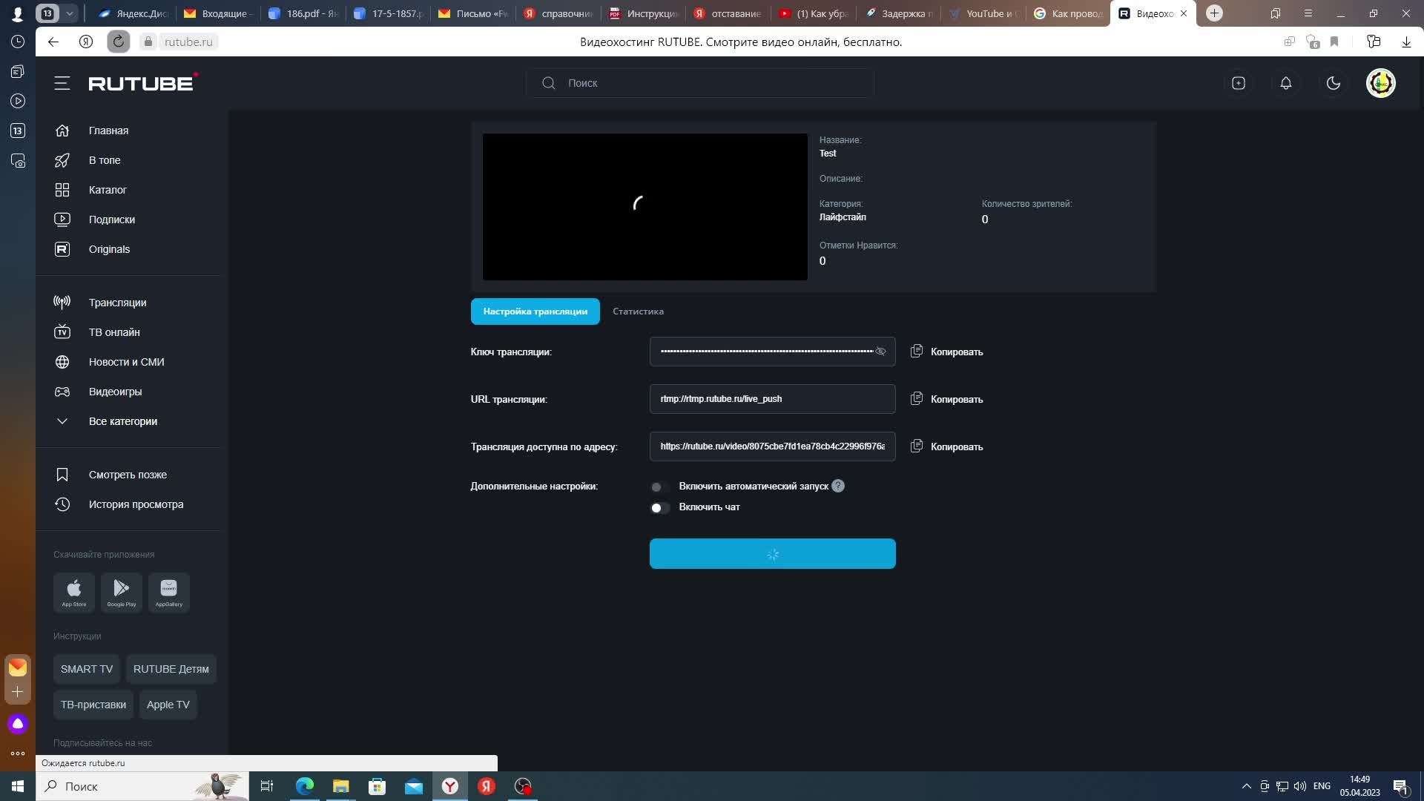This screenshot has height=801, width=1424.
Task: Open Трансляции in the sidebar
Action: click(117, 303)
